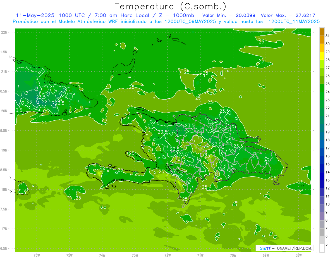This screenshot has height=259, width=335.
Task: Click the "74W" longitude axis label
Action: point(102,255)
